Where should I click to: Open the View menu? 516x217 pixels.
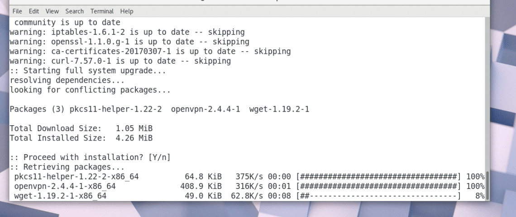click(52, 11)
